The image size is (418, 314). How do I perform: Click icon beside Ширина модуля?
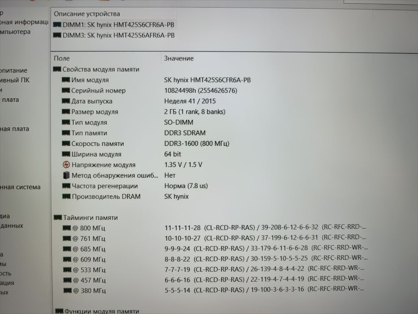click(66, 154)
